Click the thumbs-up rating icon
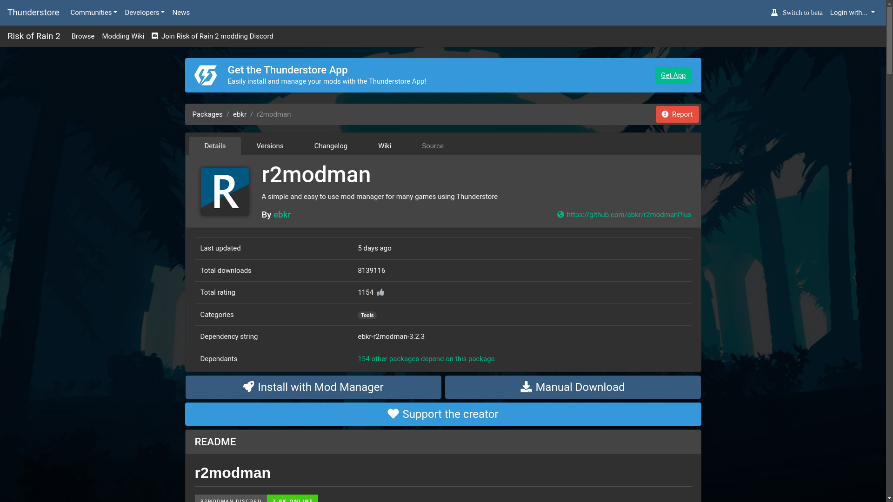Image resolution: width=893 pixels, height=502 pixels. (381, 292)
